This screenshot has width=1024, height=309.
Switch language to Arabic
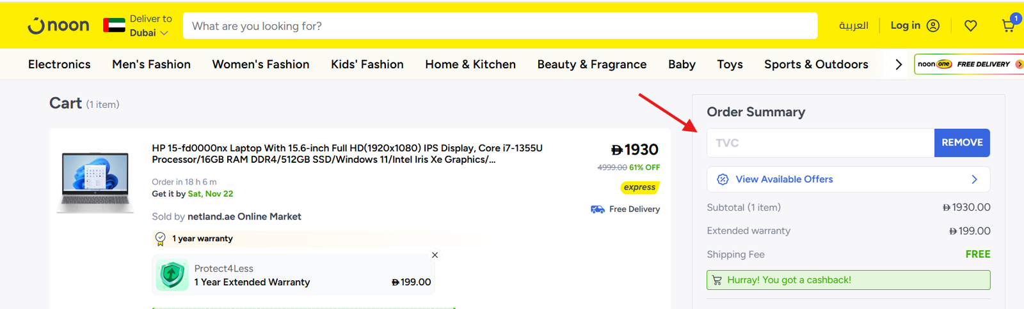click(853, 26)
